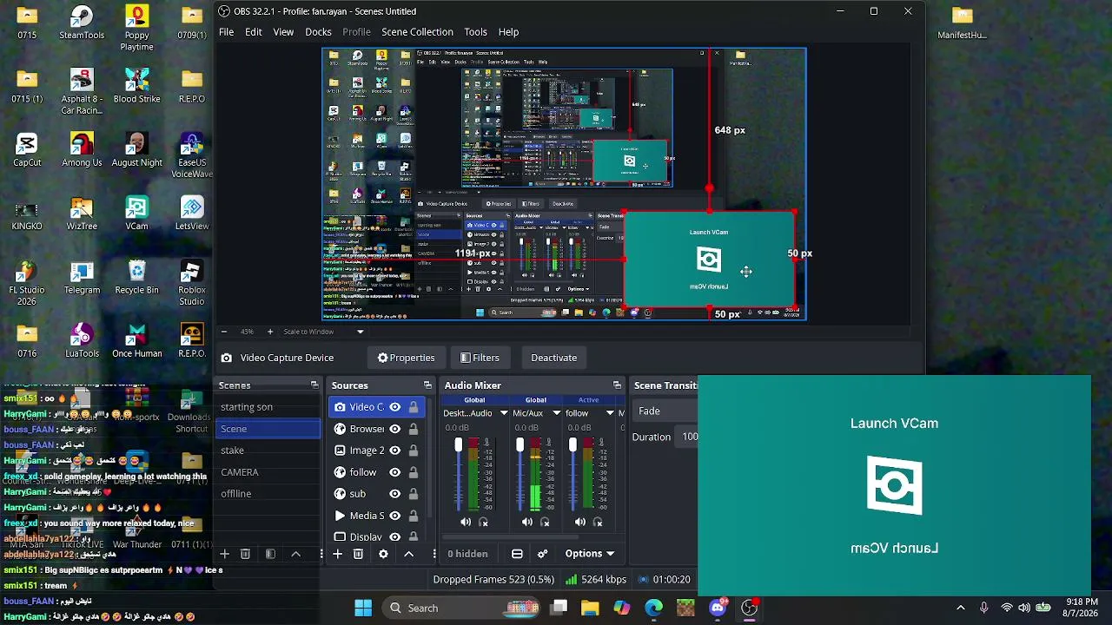This screenshot has height=625, width=1112.
Task: Move the selected source up with the arrow
Action: 408,554
